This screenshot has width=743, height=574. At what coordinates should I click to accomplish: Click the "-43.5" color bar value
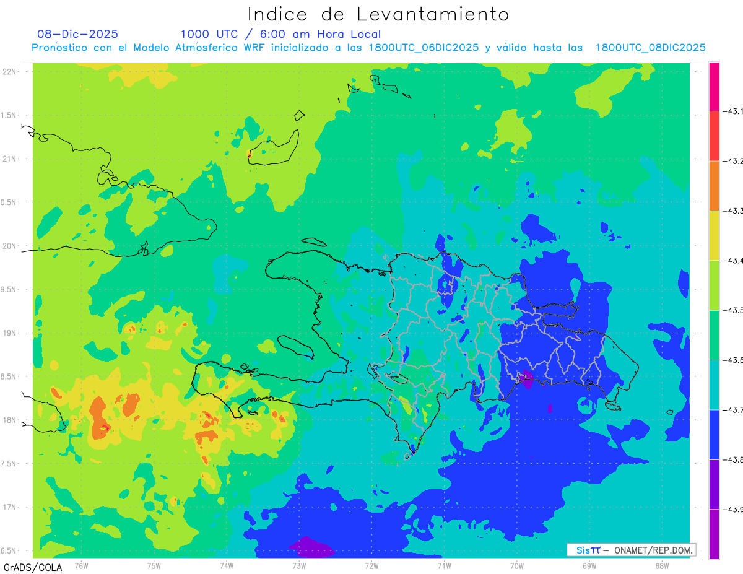[x=732, y=310]
